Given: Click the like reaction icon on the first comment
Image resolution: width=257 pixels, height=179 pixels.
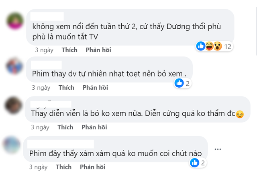Looking at the screenshot, I should point(201,46).
